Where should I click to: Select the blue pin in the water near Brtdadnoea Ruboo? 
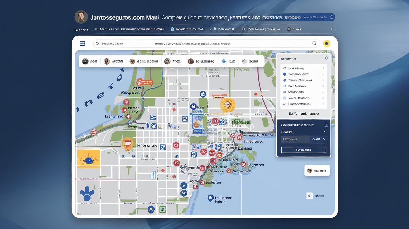pos(210,198)
